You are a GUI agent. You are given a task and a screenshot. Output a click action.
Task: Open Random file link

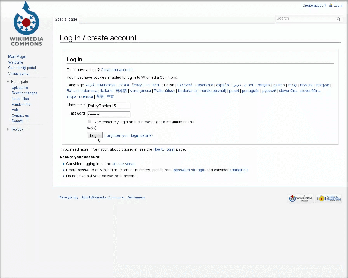(21, 104)
